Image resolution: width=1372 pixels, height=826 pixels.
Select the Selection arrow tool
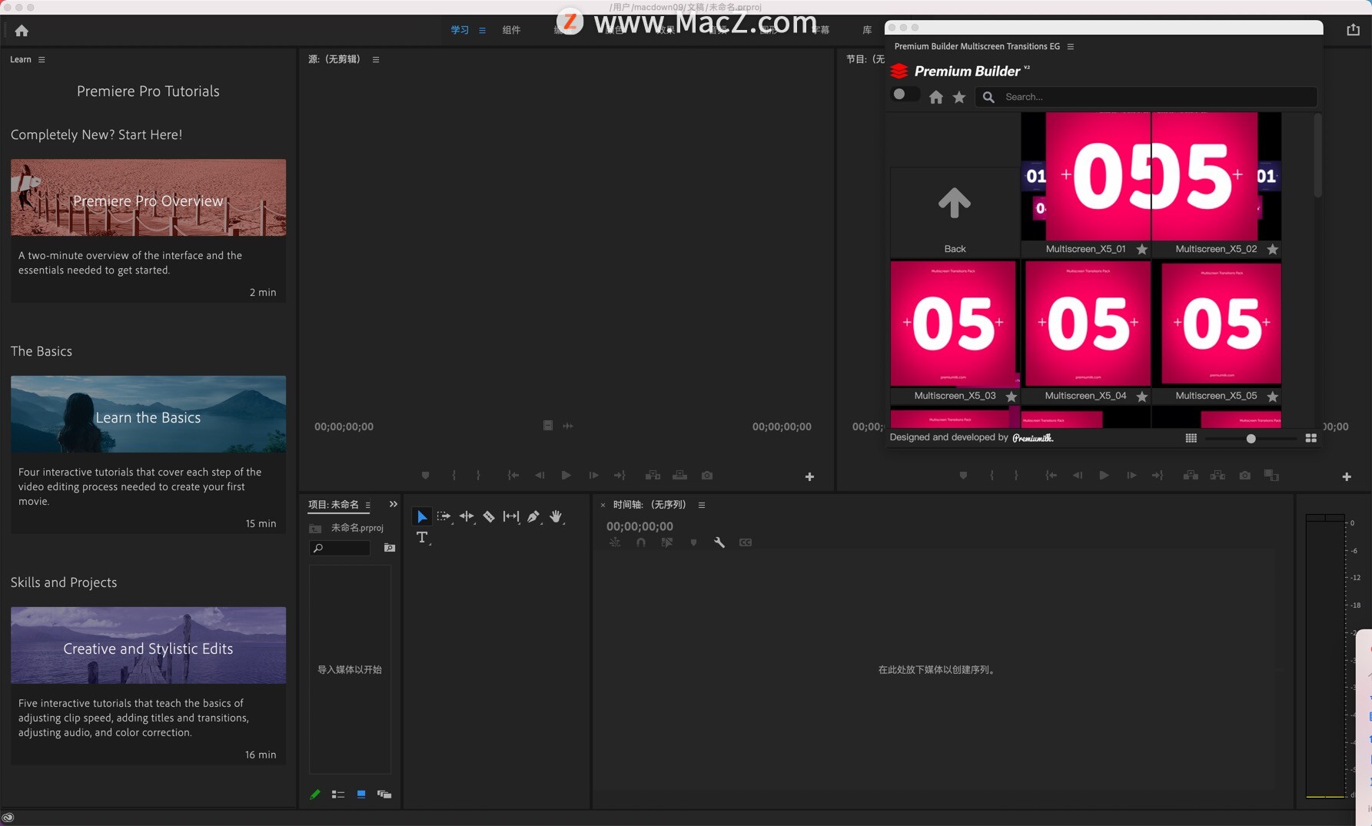point(422,516)
